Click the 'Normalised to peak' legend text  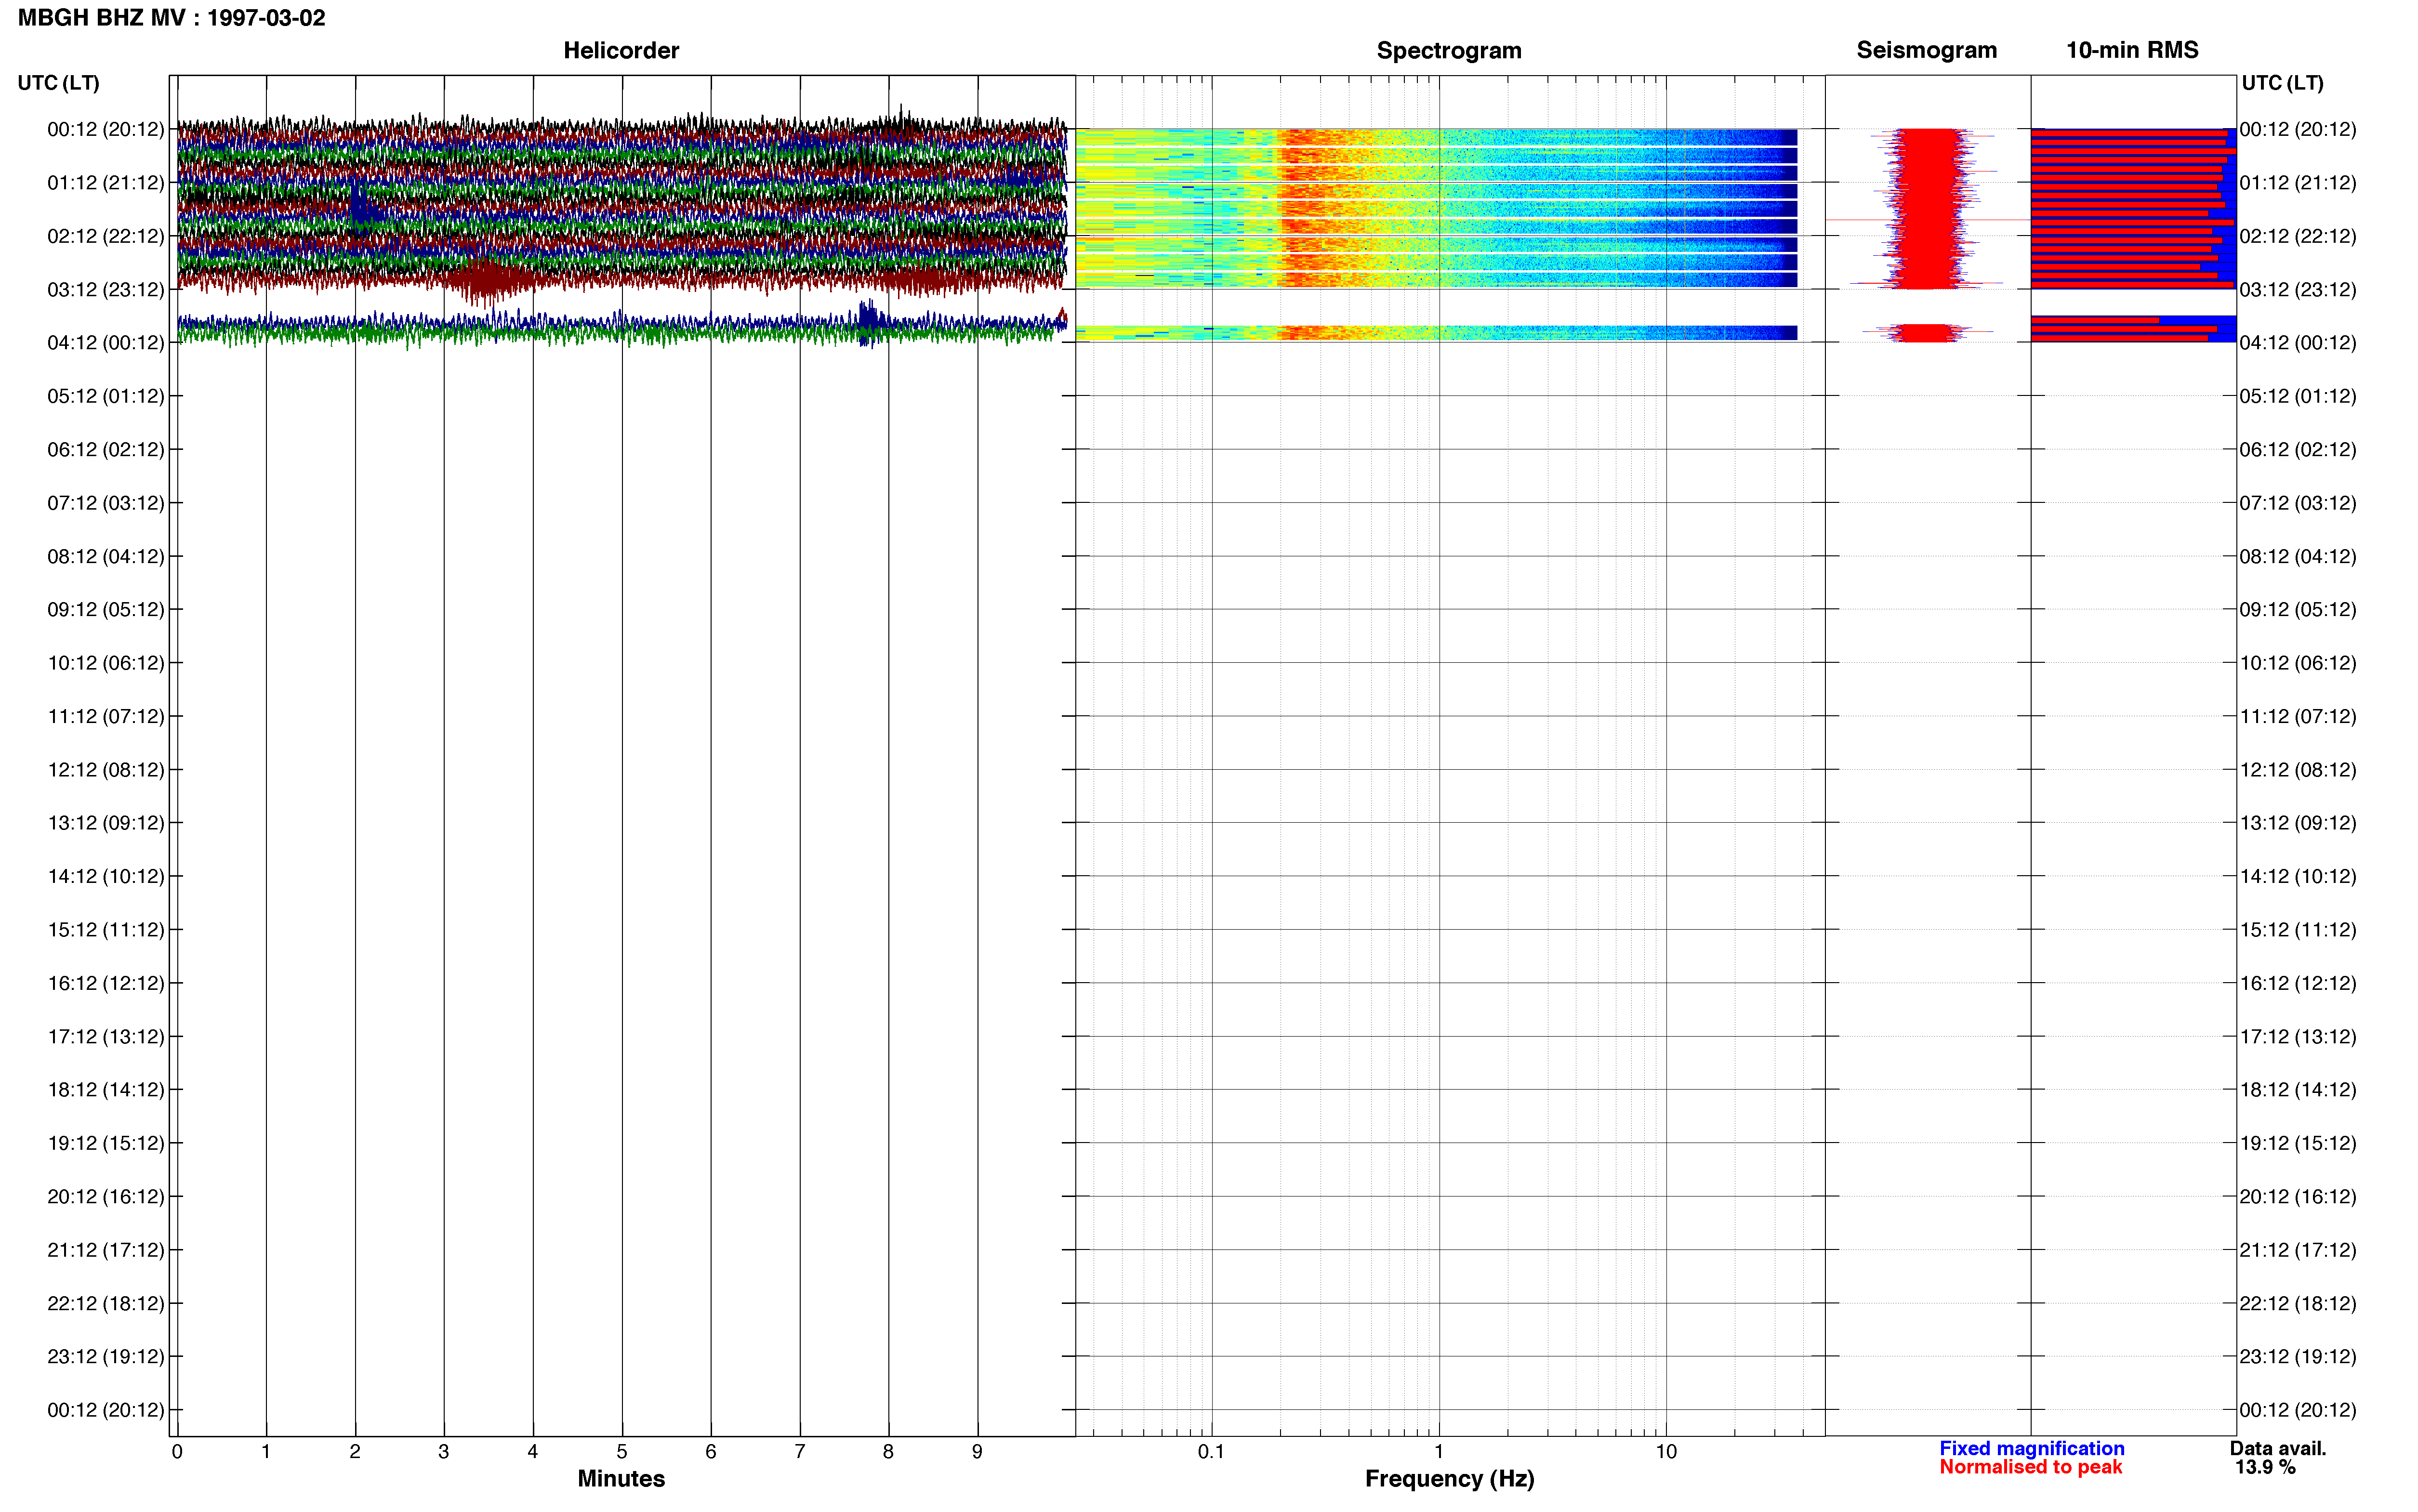point(2030,1467)
